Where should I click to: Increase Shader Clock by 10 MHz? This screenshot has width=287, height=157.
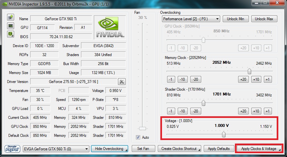point(256,111)
